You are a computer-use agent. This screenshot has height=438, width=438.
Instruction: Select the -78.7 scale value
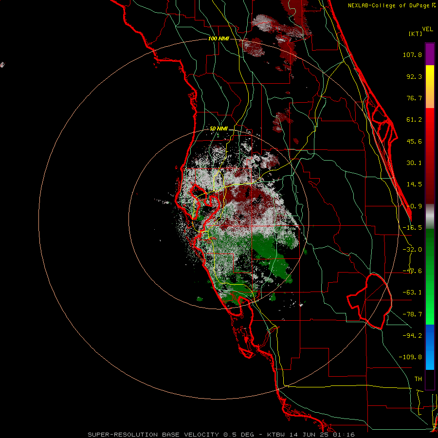[412, 314]
